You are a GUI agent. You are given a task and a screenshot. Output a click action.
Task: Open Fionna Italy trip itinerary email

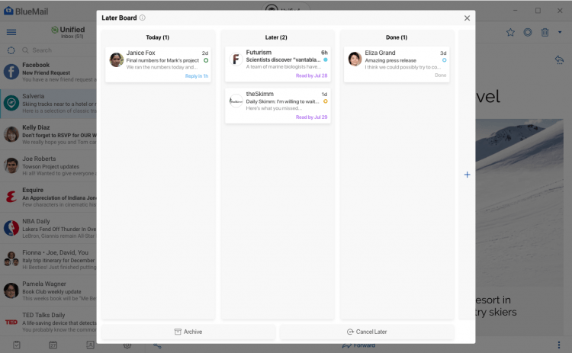tap(48, 260)
